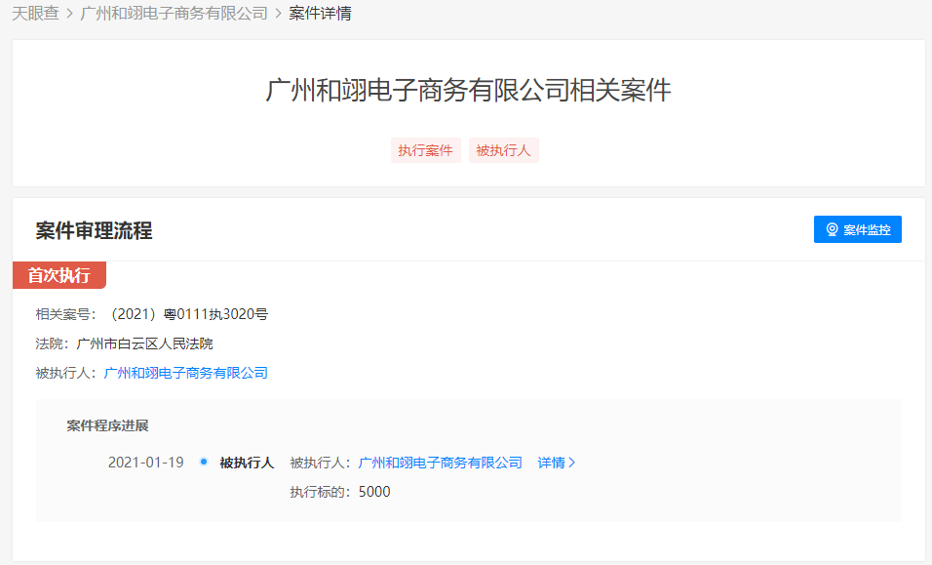The image size is (932, 565).
Task: Click the blue timeline dot for 2021-01-19
Action: click(204, 462)
